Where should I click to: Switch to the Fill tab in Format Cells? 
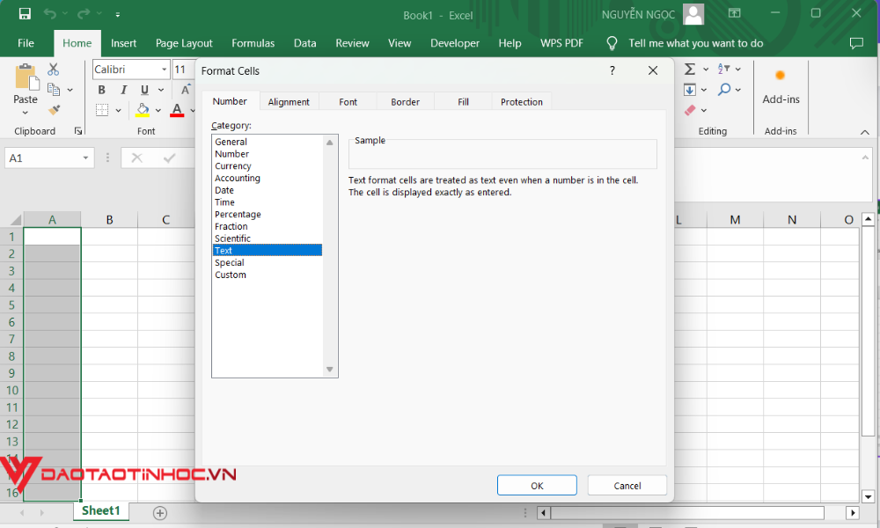(x=463, y=101)
